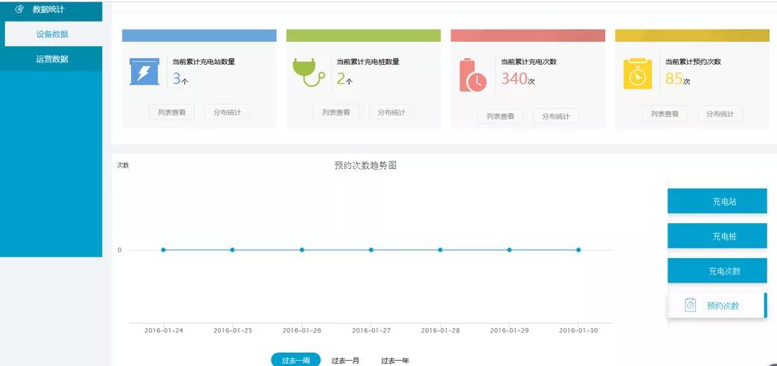Click 分布统计 under 预约次数 card

(x=720, y=114)
